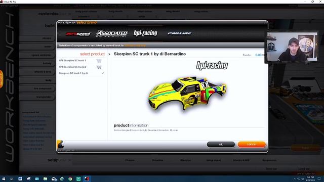324x182 pixels.
Task: Click the orange restriction link in banner
Action: 135,45
